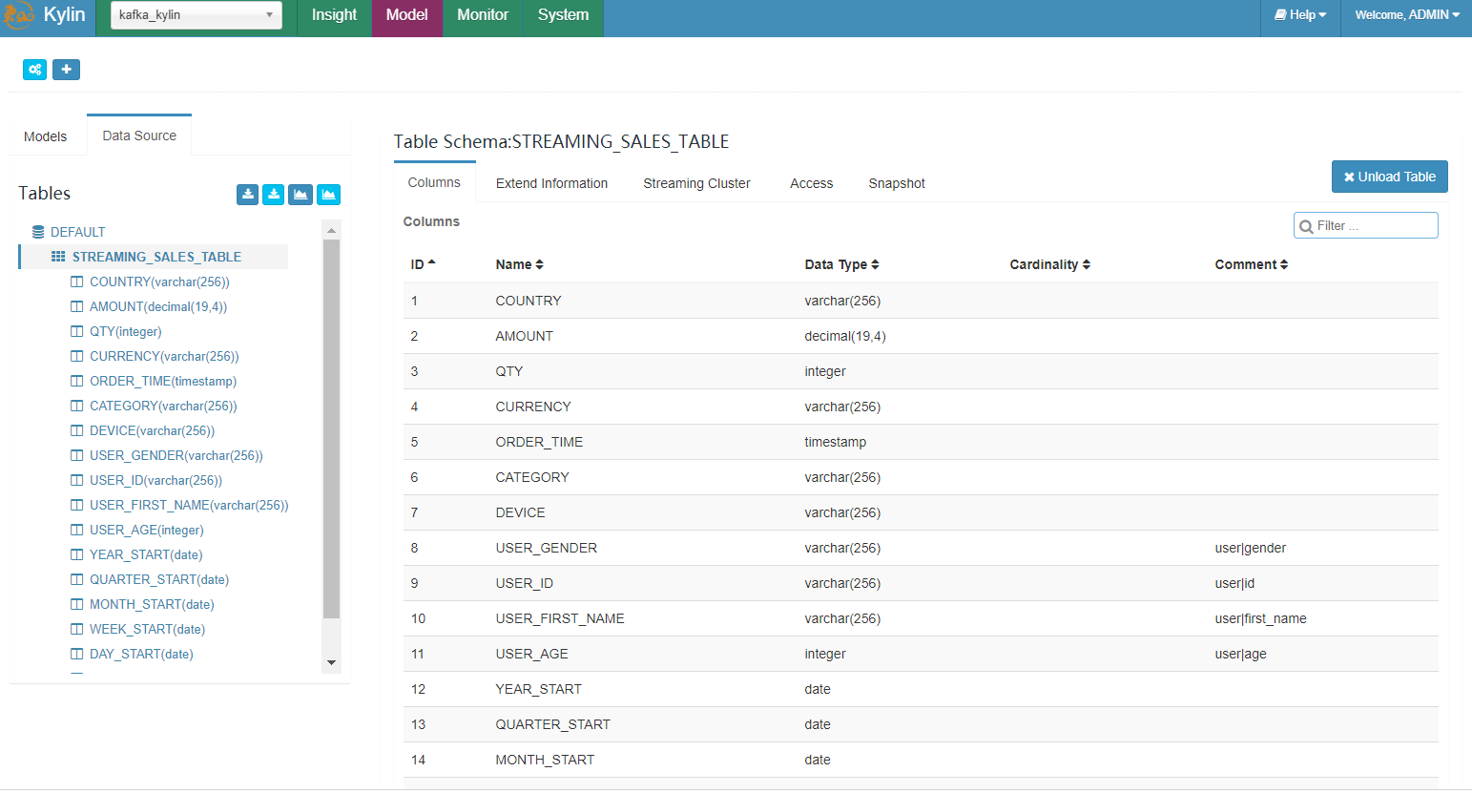The height and width of the screenshot is (793, 1472).
Task: Select MONTH_START(date) tree entry
Action: [x=152, y=604]
